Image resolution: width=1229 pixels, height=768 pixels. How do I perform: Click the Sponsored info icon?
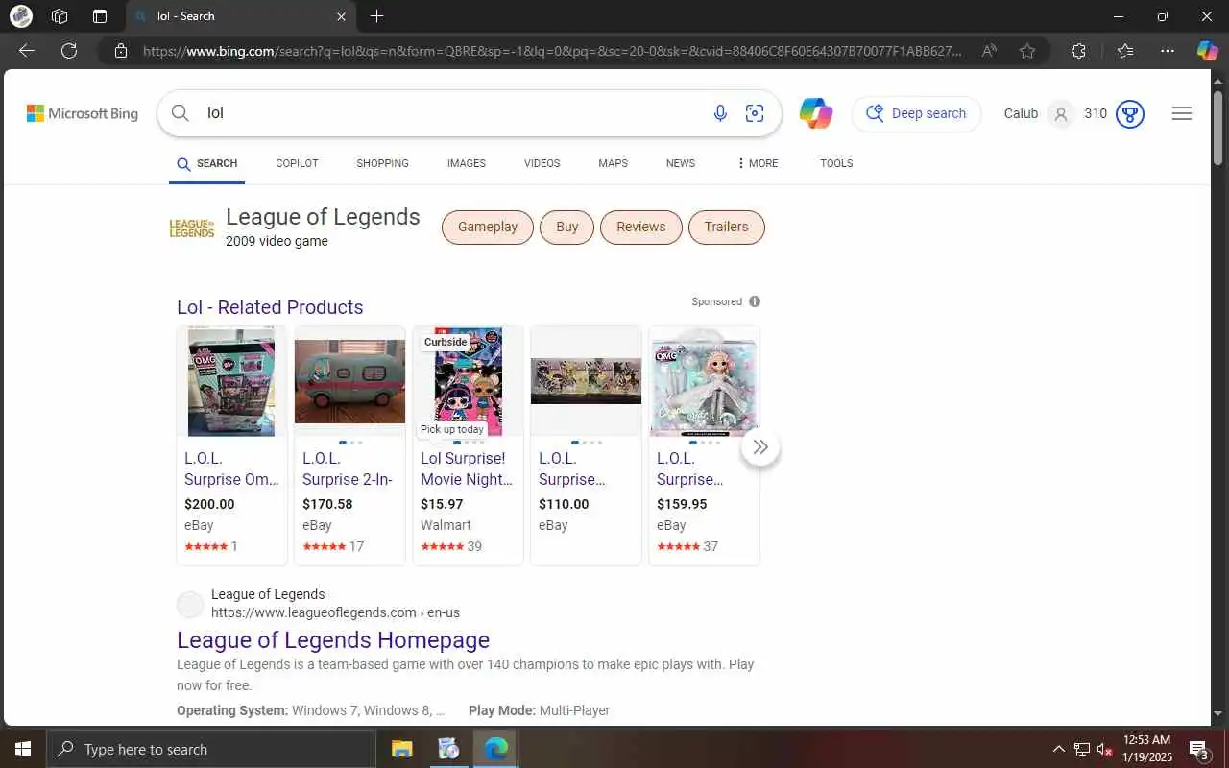click(x=755, y=301)
